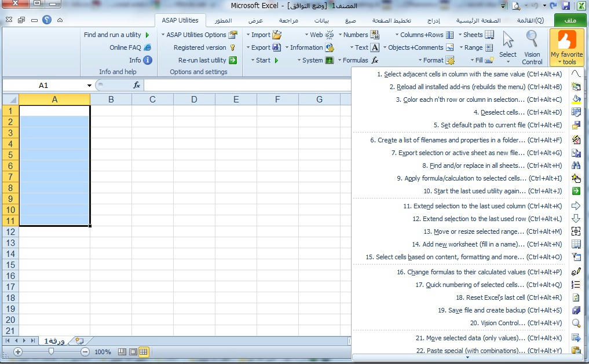589x364 pixels.
Task: Open Excel Help with the blue question mark
Action: [46, 20]
